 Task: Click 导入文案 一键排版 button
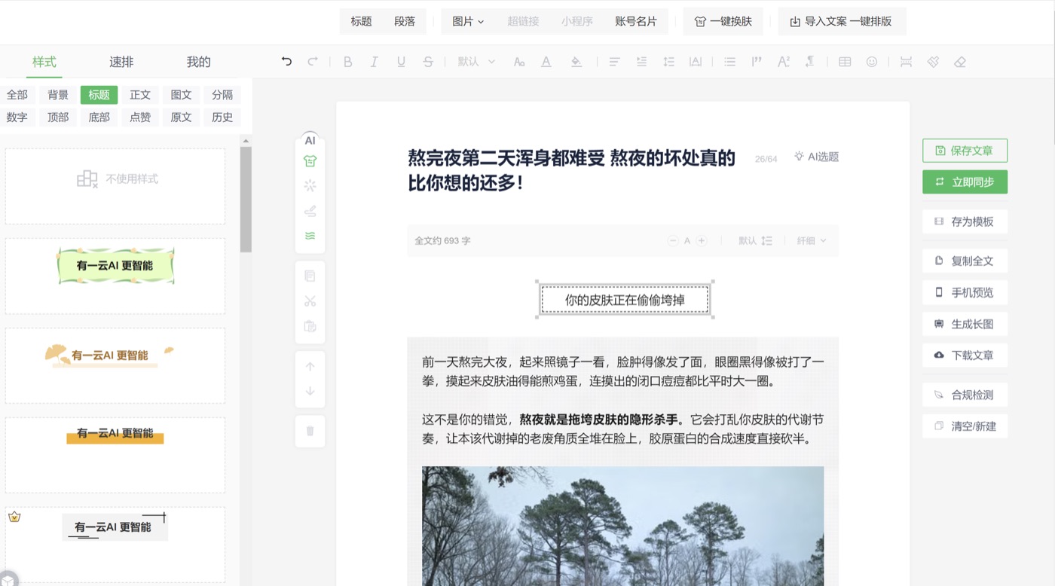point(841,21)
